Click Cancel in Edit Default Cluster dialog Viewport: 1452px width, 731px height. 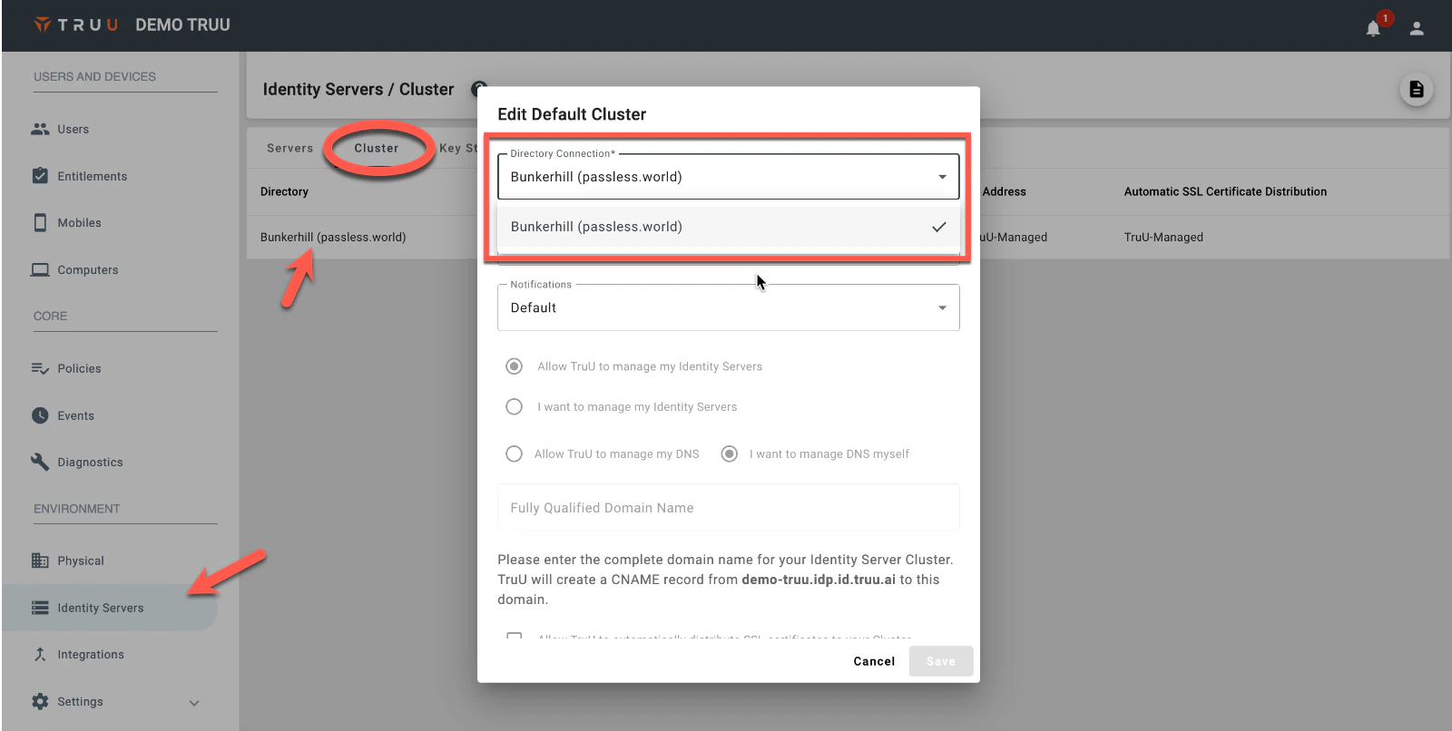tap(874, 661)
